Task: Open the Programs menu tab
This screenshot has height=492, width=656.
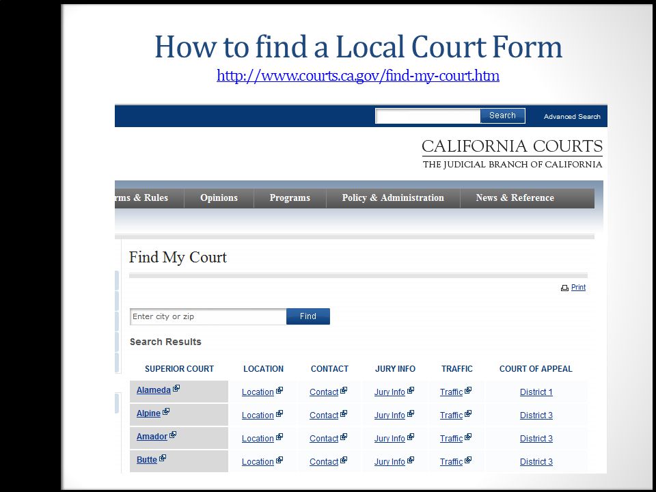Action: 290,198
